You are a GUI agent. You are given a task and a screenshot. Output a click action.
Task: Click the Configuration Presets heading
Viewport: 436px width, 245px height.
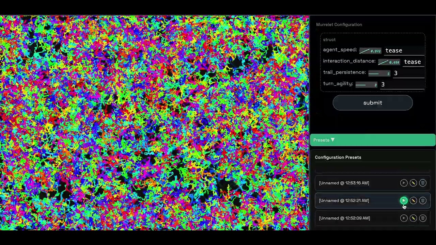(x=338, y=157)
